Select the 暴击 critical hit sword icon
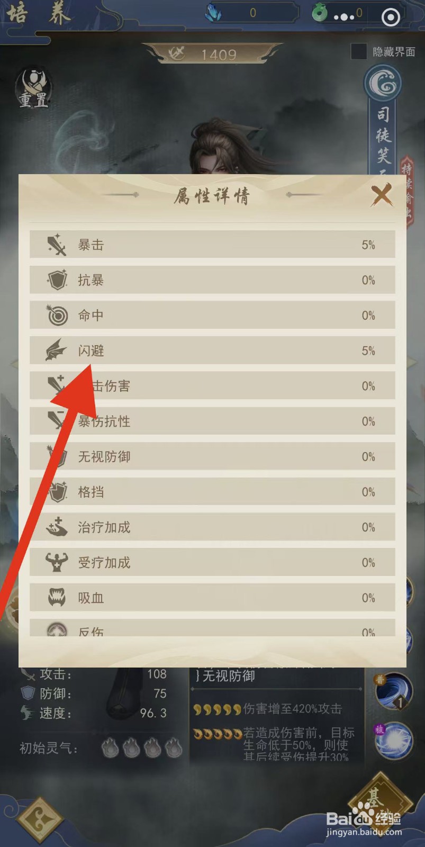Viewport: 425px width, 847px height. point(57,245)
